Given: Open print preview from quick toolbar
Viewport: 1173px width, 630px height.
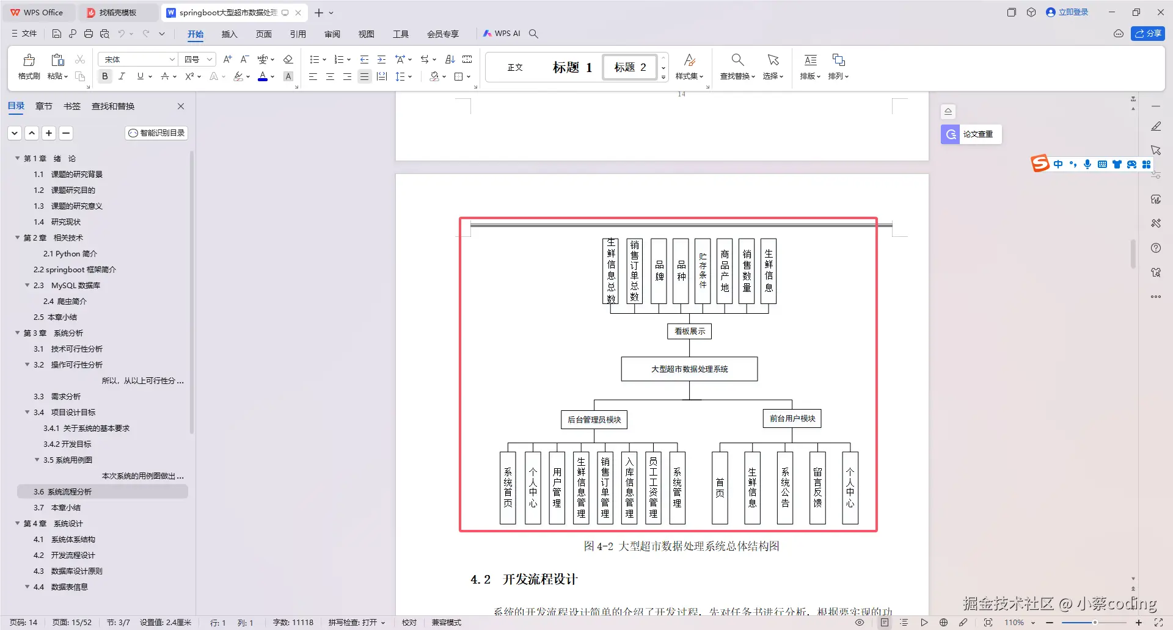Looking at the screenshot, I should 104,34.
